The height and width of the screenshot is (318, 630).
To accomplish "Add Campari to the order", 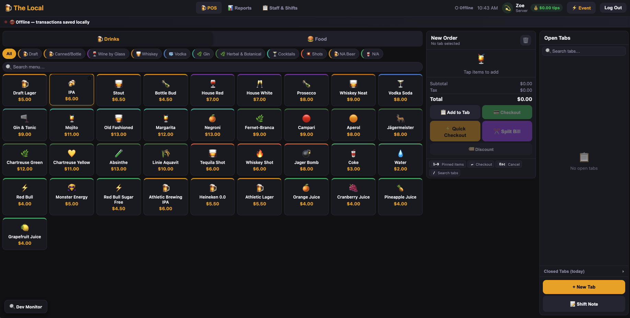I will click(306, 125).
